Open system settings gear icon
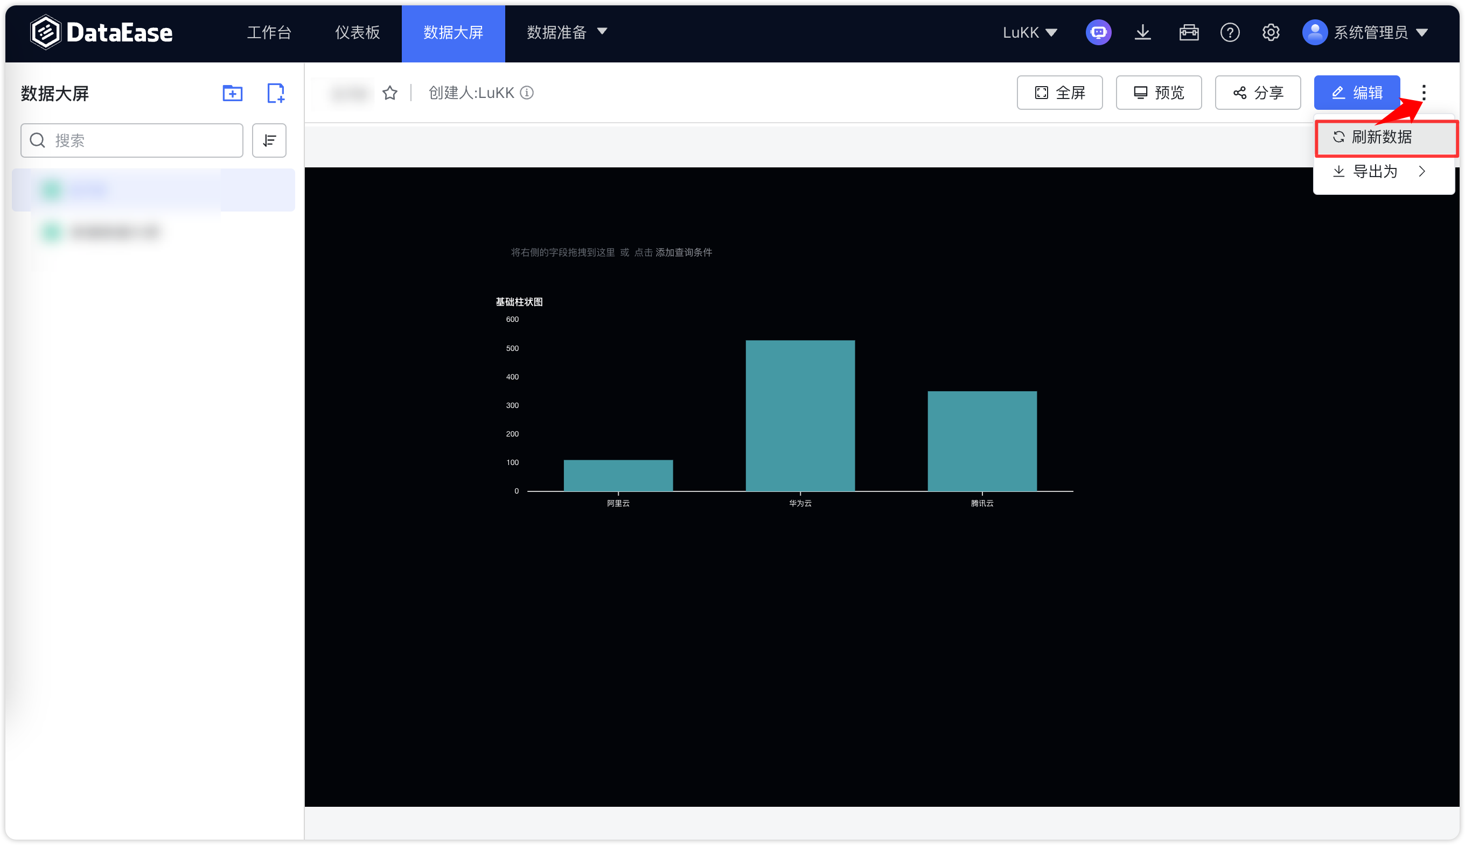Image resolution: width=1465 pixels, height=845 pixels. (x=1271, y=32)
